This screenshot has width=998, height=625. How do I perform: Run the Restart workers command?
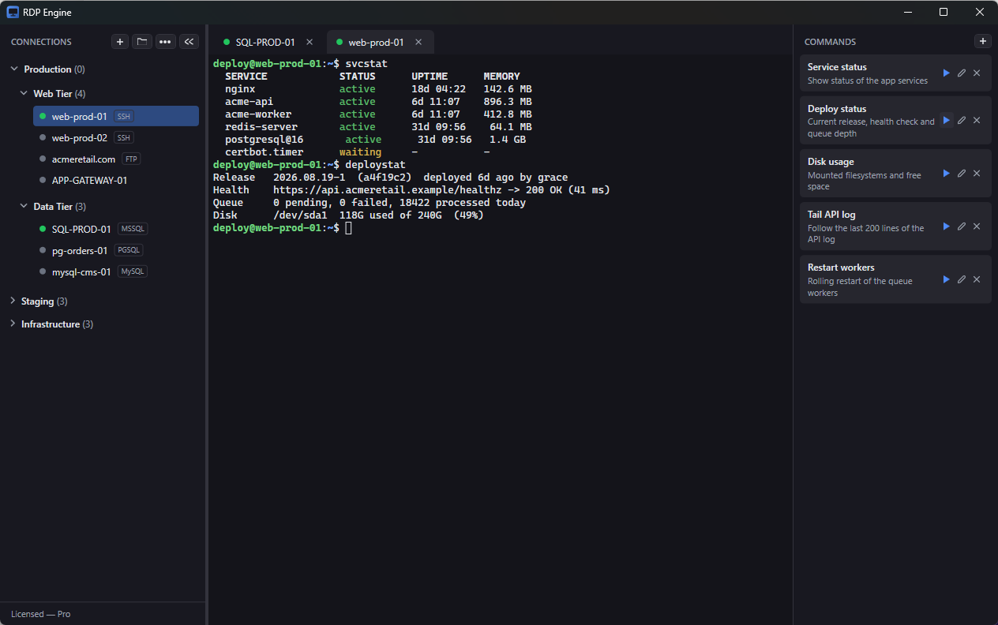946,279
